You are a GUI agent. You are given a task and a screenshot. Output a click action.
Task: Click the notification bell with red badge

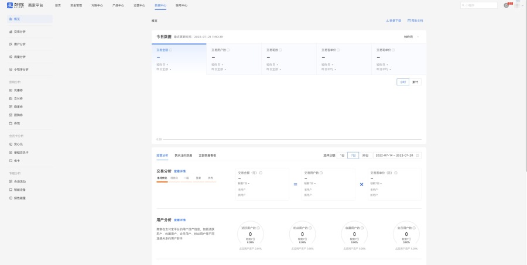[x=506, y=5]
